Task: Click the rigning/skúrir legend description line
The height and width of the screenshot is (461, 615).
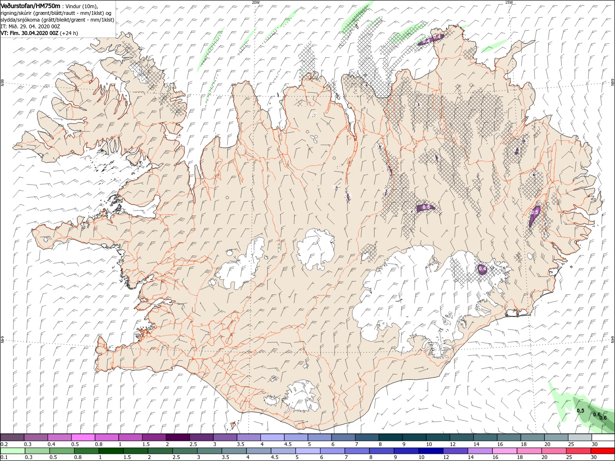Action: coord(56,12)
